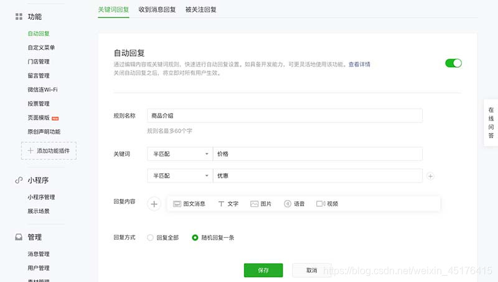
Task: Switch to 关键词回复 tab
Action: tap(113, 9)
